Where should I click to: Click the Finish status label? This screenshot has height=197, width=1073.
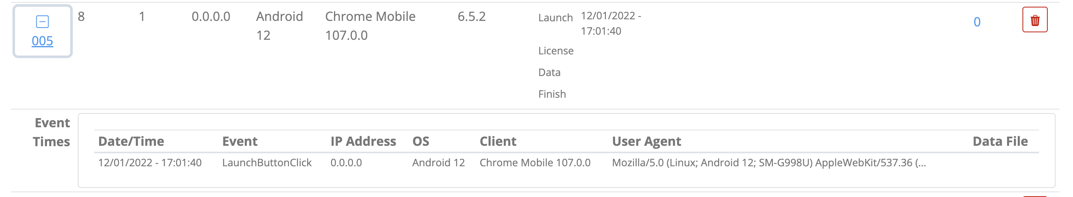(552, 94)
